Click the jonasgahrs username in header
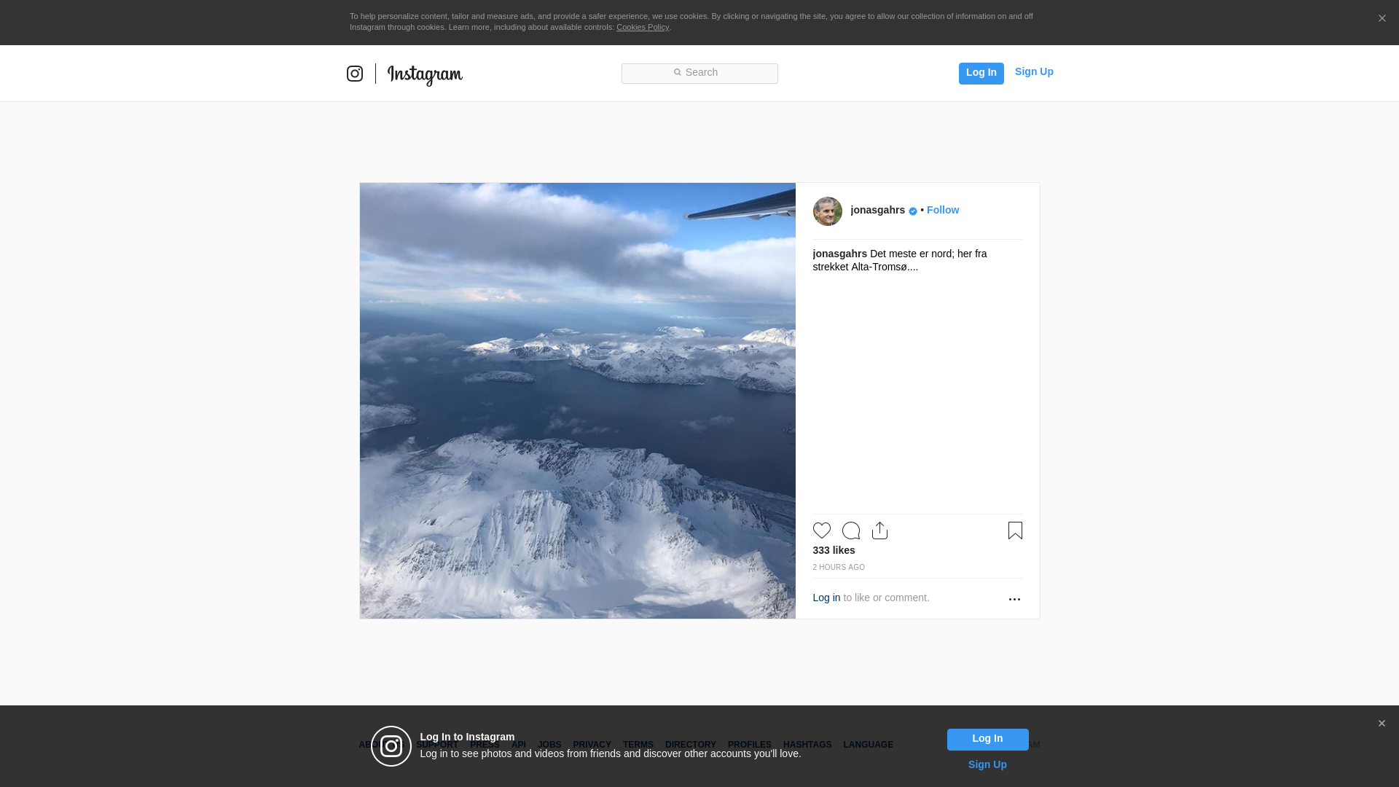 (877, 210)
